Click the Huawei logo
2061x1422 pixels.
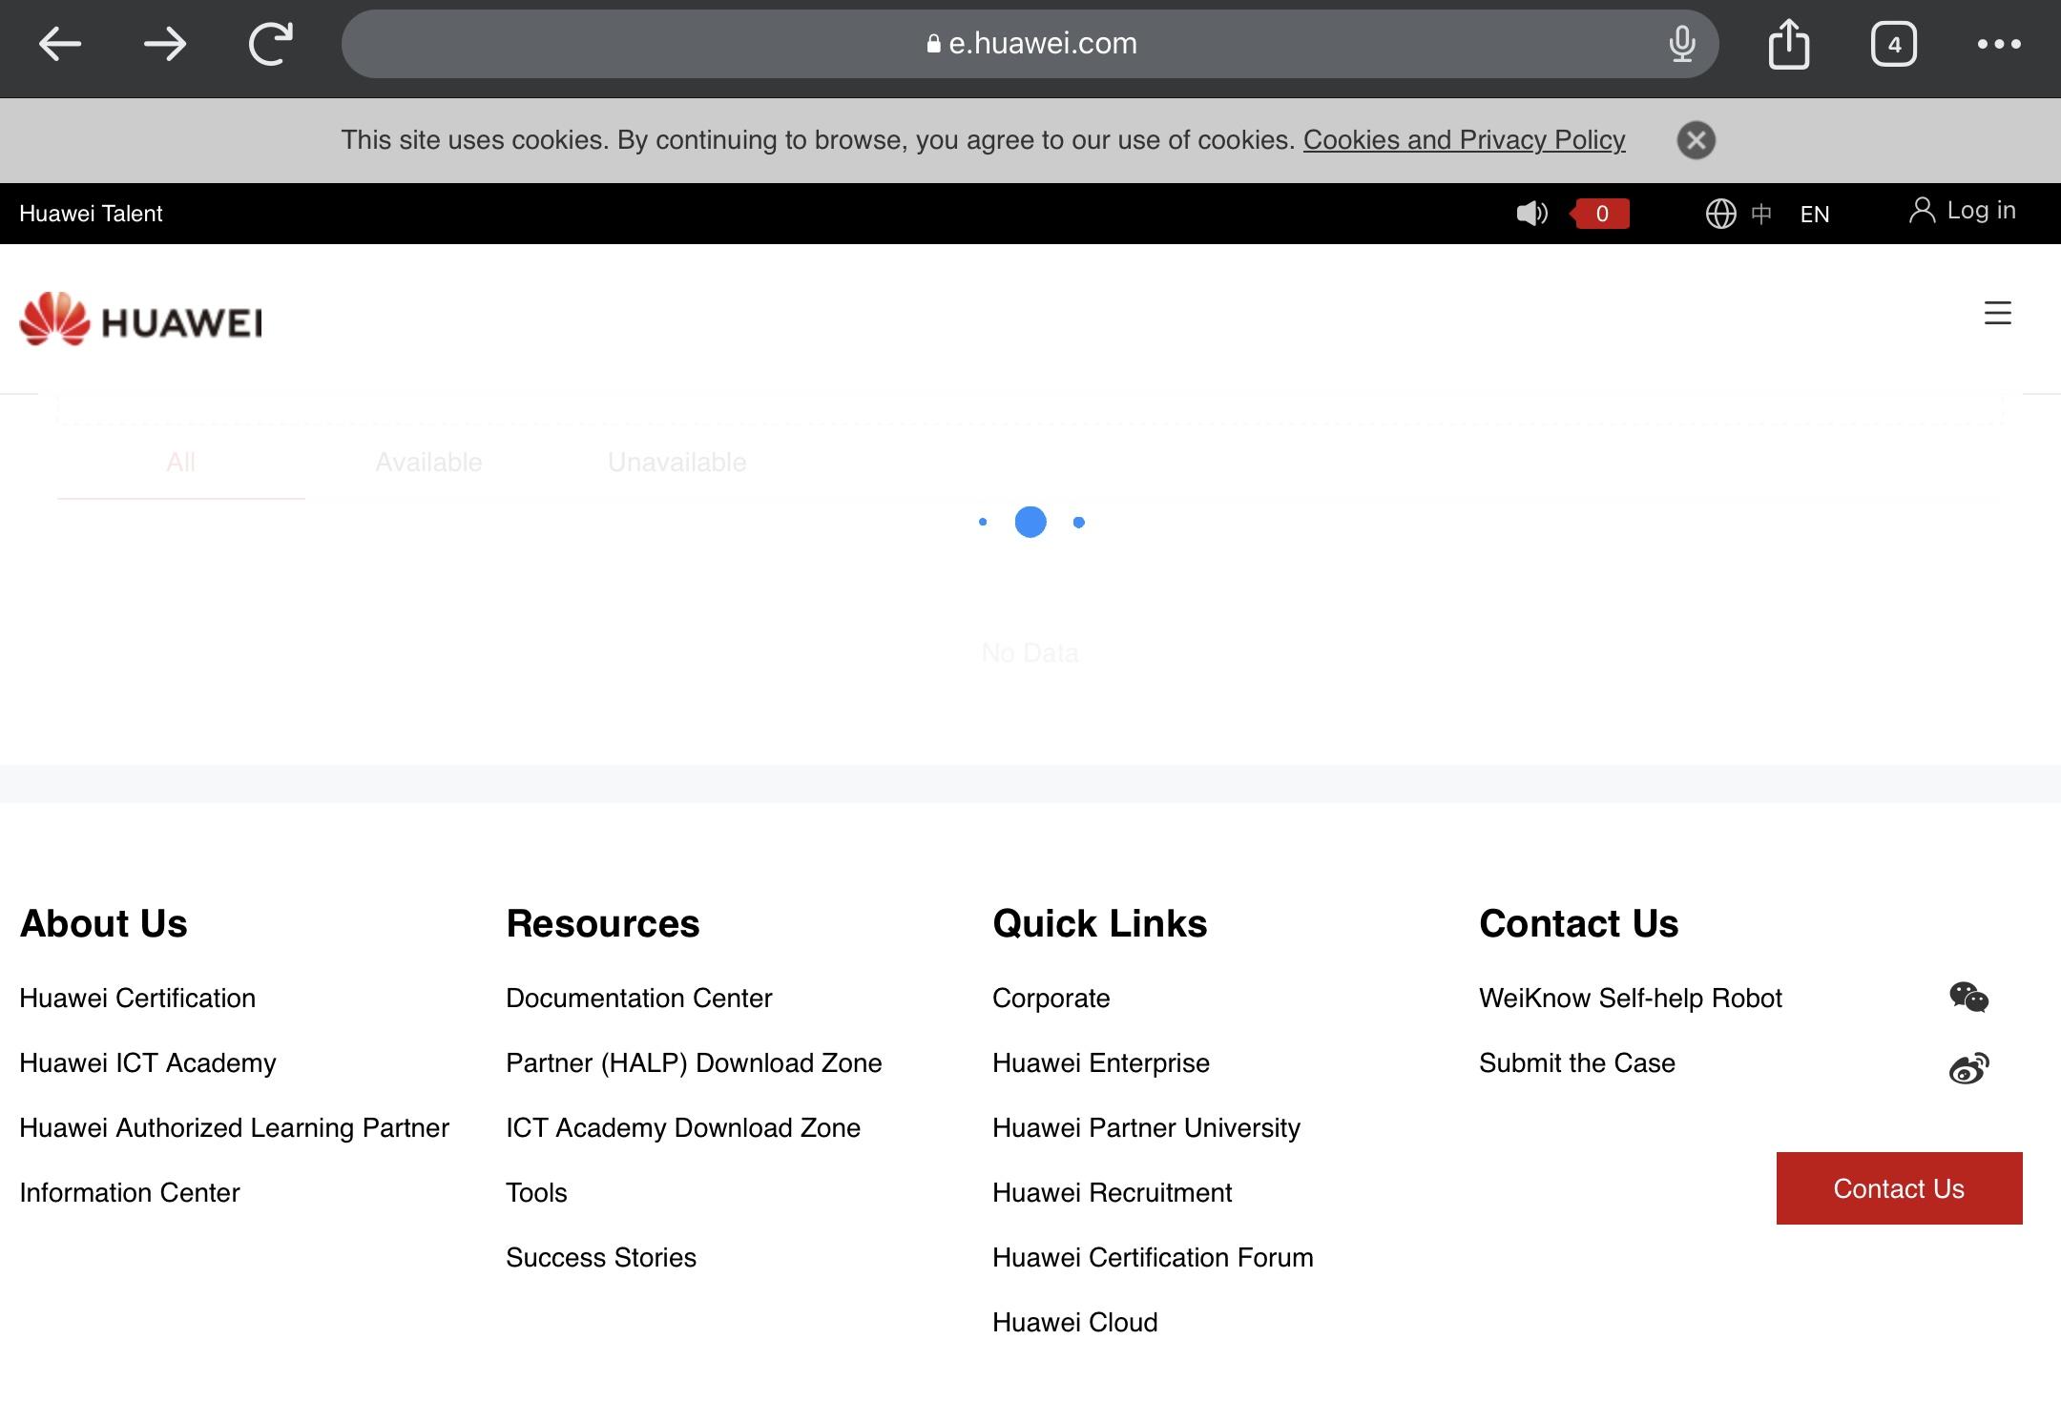(x=139, y=319)
